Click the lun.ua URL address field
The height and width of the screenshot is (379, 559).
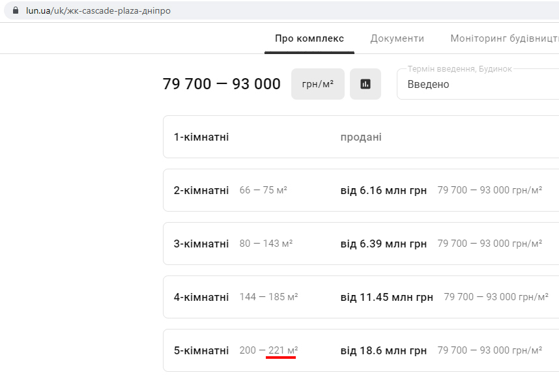98,10
